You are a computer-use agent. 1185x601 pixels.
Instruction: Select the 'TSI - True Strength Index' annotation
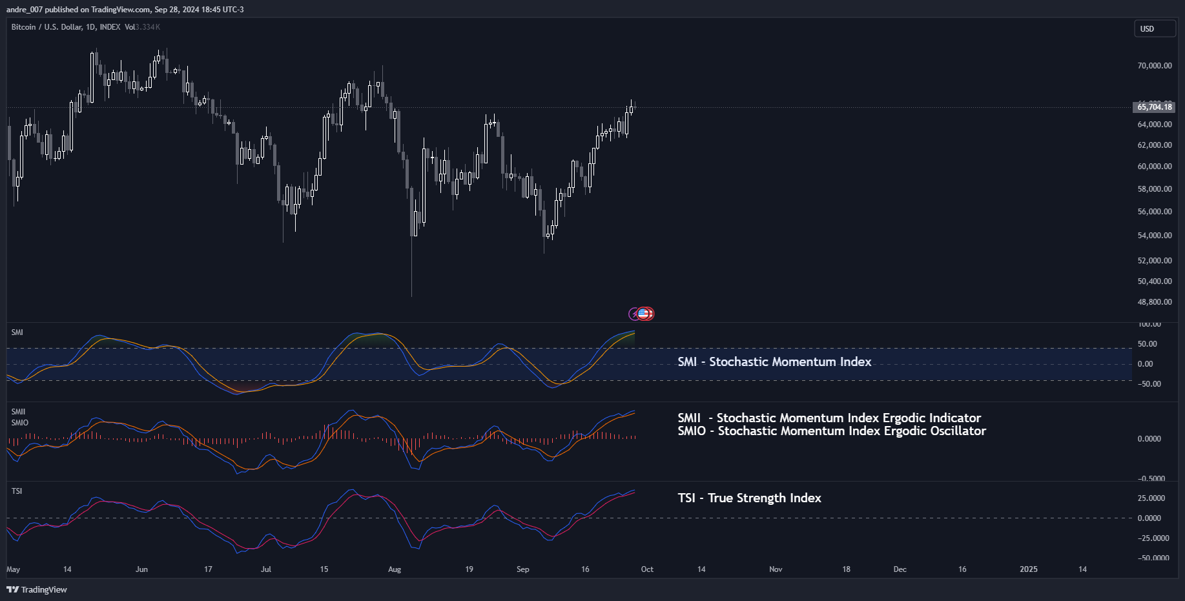pos(749,498)
